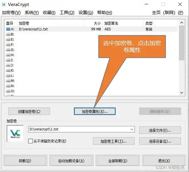Click the 创建加密卷(C) button

pos(29,111)
